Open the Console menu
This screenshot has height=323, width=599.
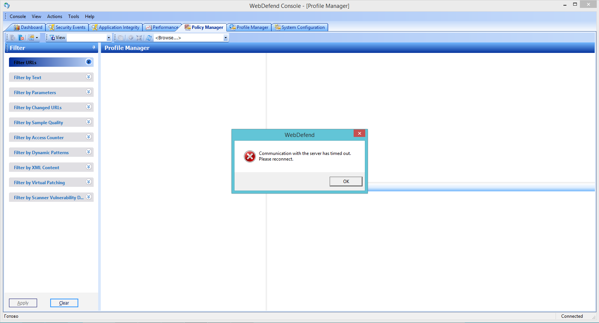pos(18,17)
